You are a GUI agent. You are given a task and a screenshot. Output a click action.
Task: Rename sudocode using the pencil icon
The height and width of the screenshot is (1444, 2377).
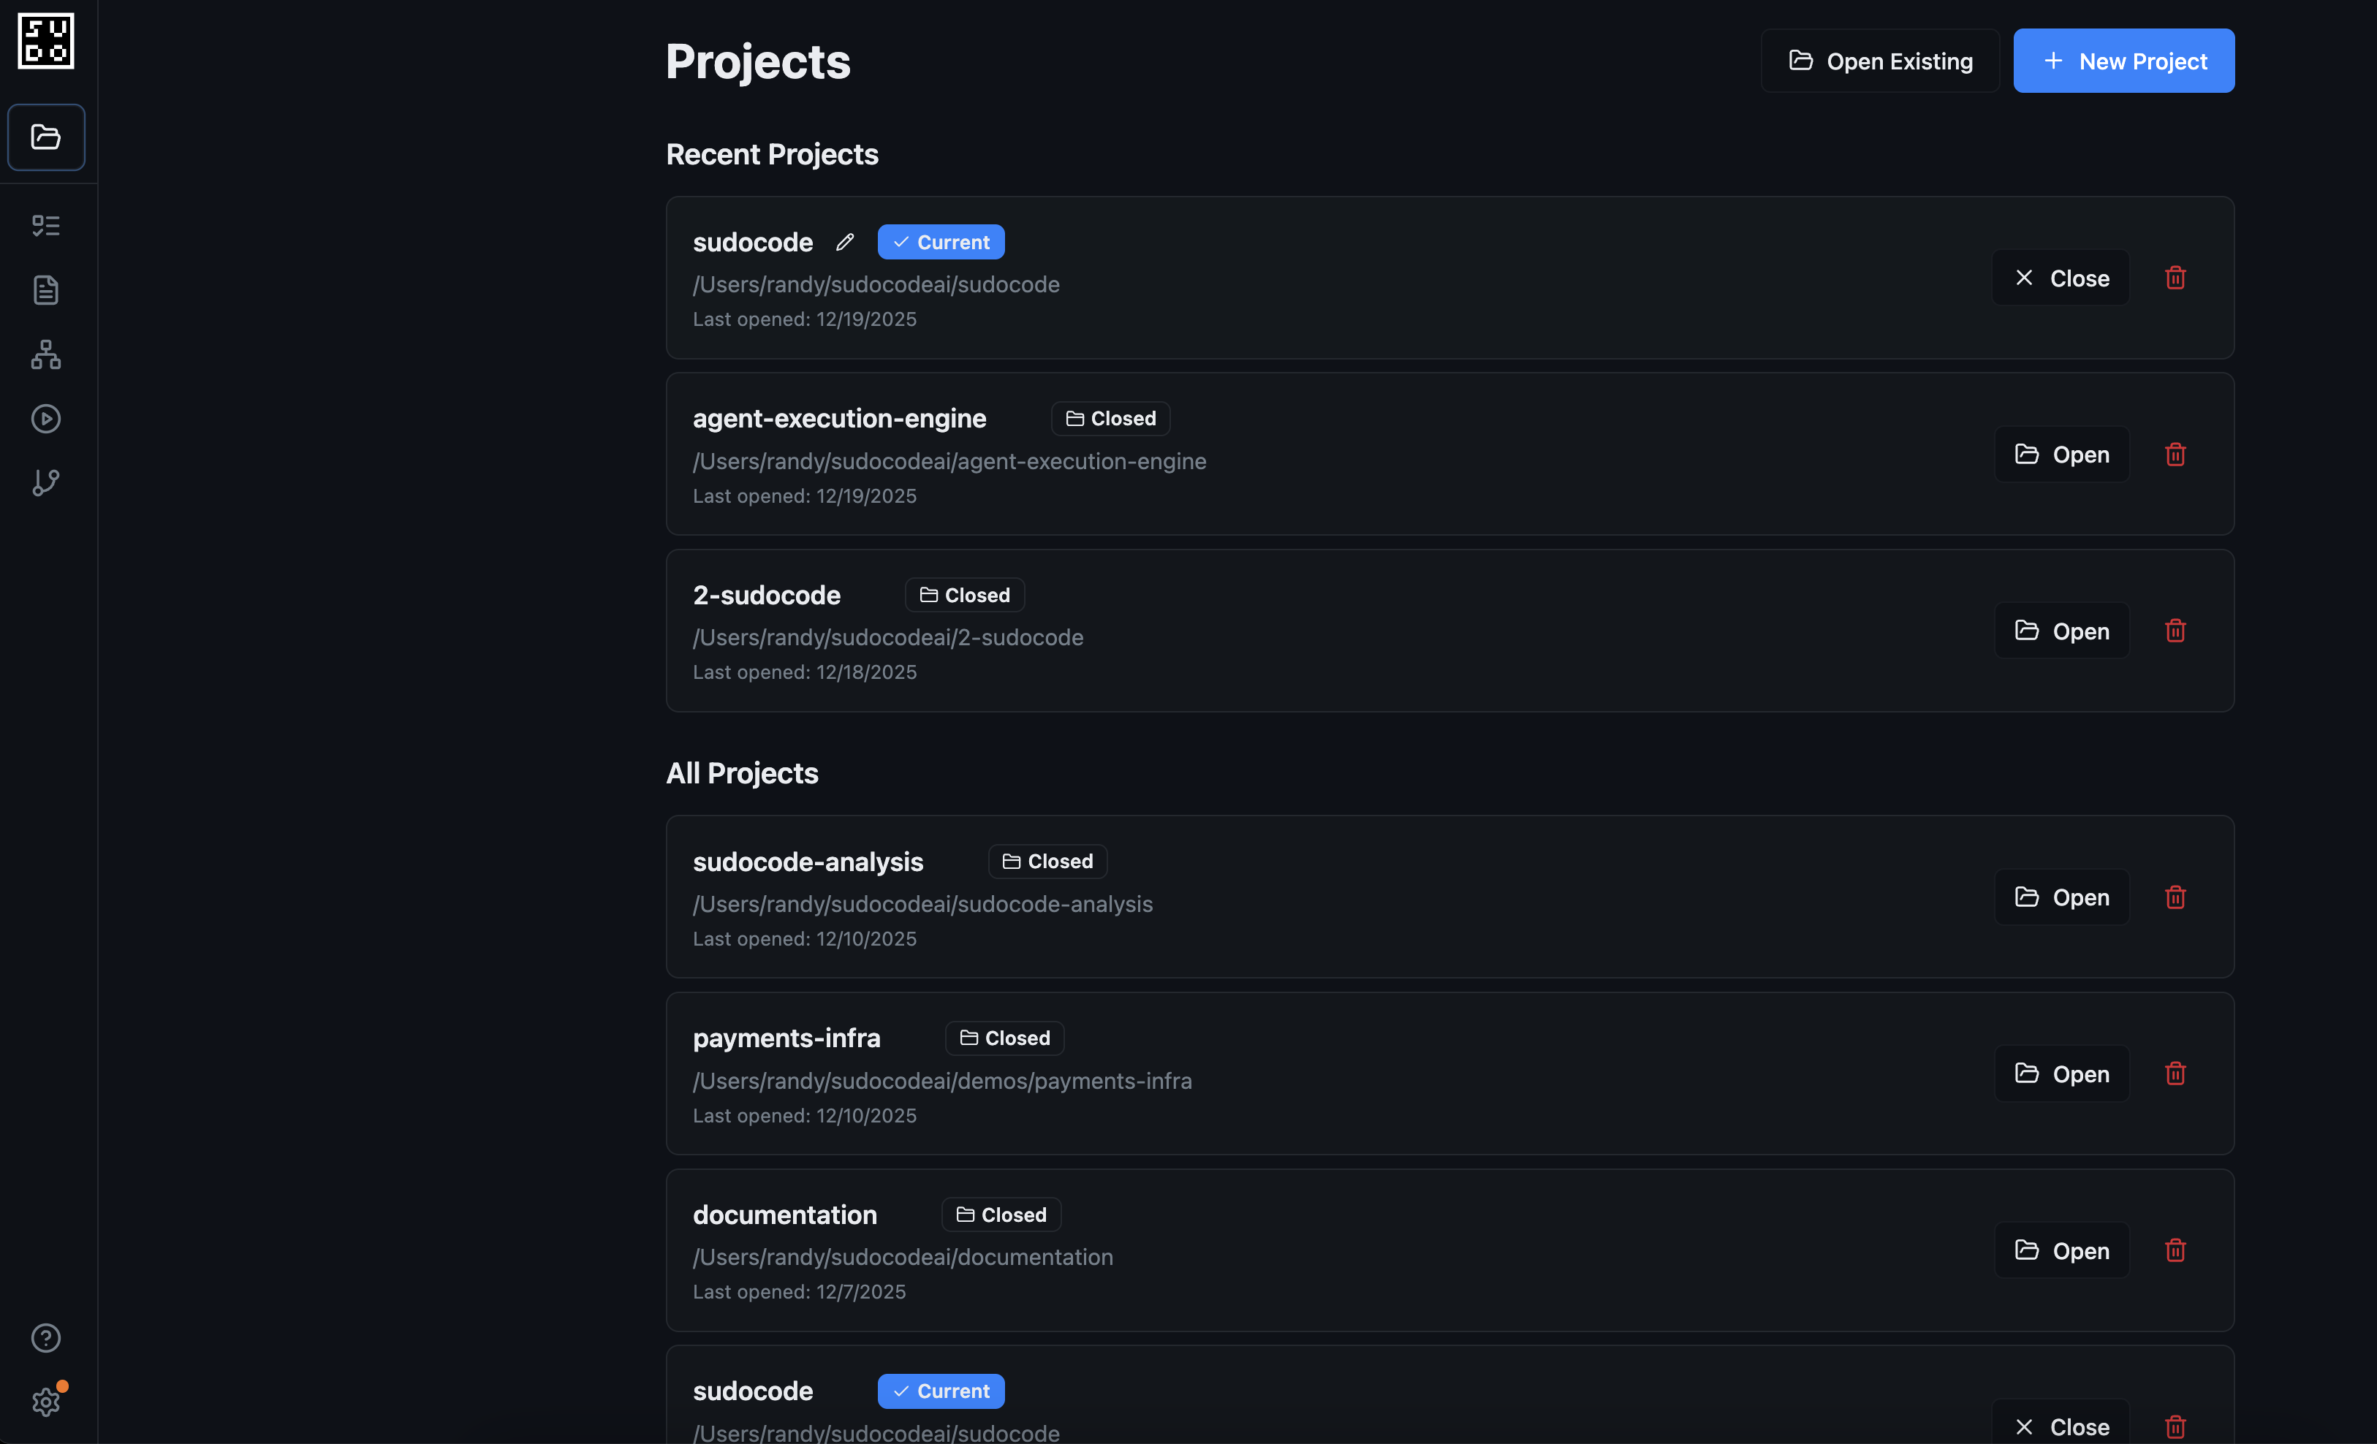click(x=843, y=242)
